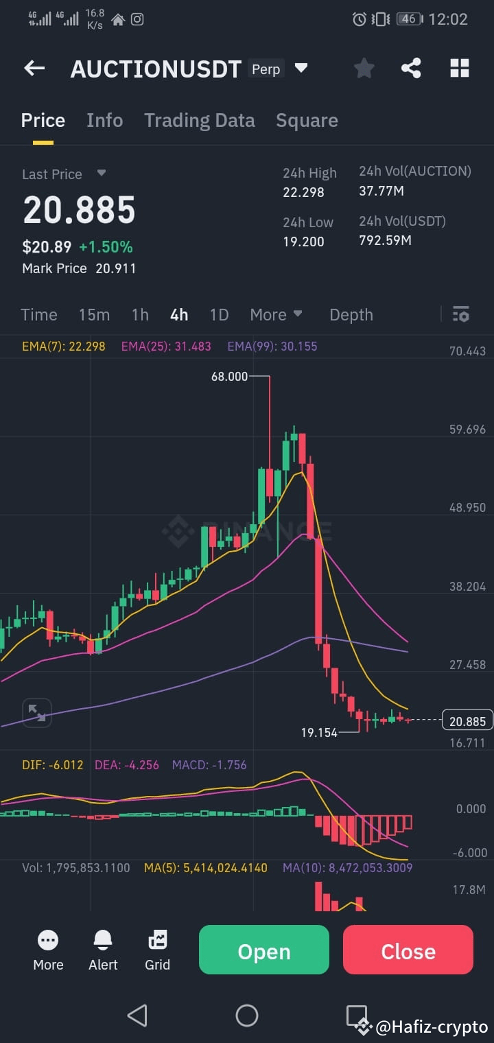Select the Grid trading icon

click(157, 950)
